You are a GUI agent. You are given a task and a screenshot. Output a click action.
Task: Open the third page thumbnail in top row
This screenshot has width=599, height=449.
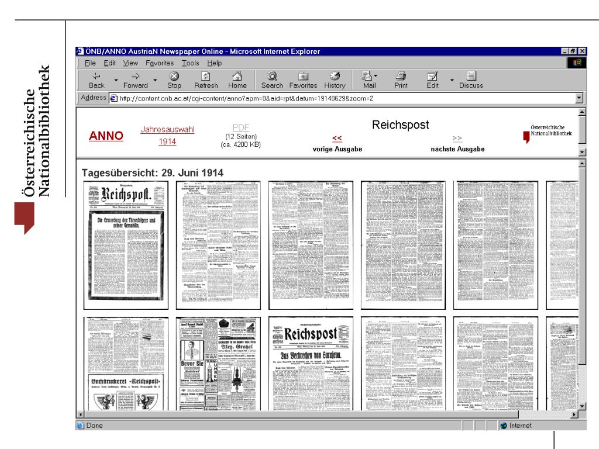click(x=311, y=245)
